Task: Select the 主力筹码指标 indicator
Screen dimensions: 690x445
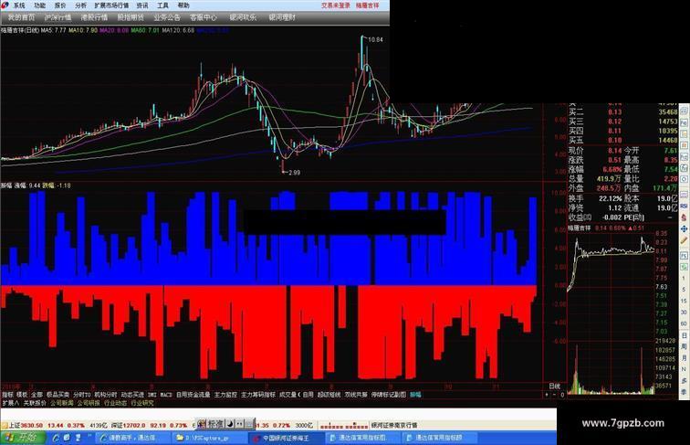Action: pos(258,395)
